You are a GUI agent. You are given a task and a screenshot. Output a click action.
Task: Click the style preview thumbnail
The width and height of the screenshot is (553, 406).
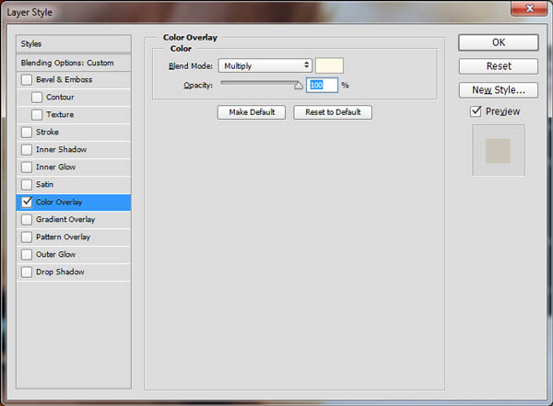pyautogui.click(x=499, y=150)
